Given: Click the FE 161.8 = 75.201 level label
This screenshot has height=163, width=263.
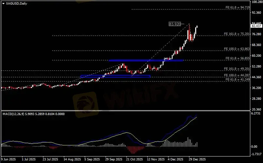Looking at the screenshot, I should pos(237,34).
